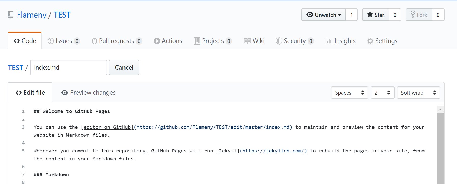View forks count next to Fork
The height and width of the screenshot is (184, 457).
tap(438, 15)
